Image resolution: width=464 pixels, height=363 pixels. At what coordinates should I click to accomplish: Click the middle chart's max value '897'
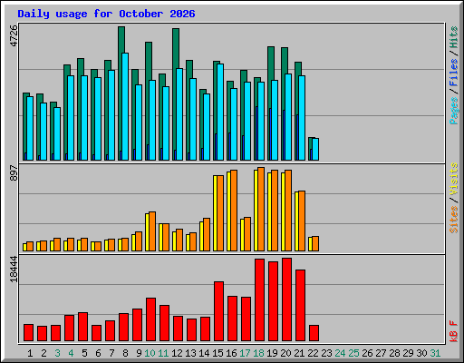14,173
